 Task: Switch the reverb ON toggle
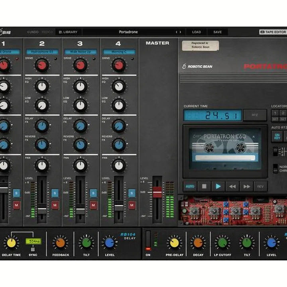click(x=148, y=241)
